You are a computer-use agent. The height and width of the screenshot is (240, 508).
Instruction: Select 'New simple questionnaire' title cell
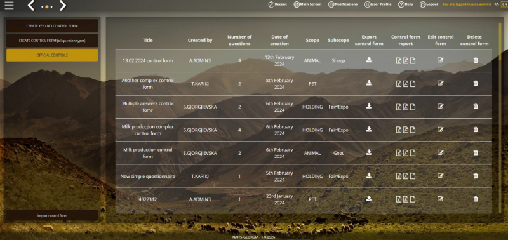click(x=148, y=177)
